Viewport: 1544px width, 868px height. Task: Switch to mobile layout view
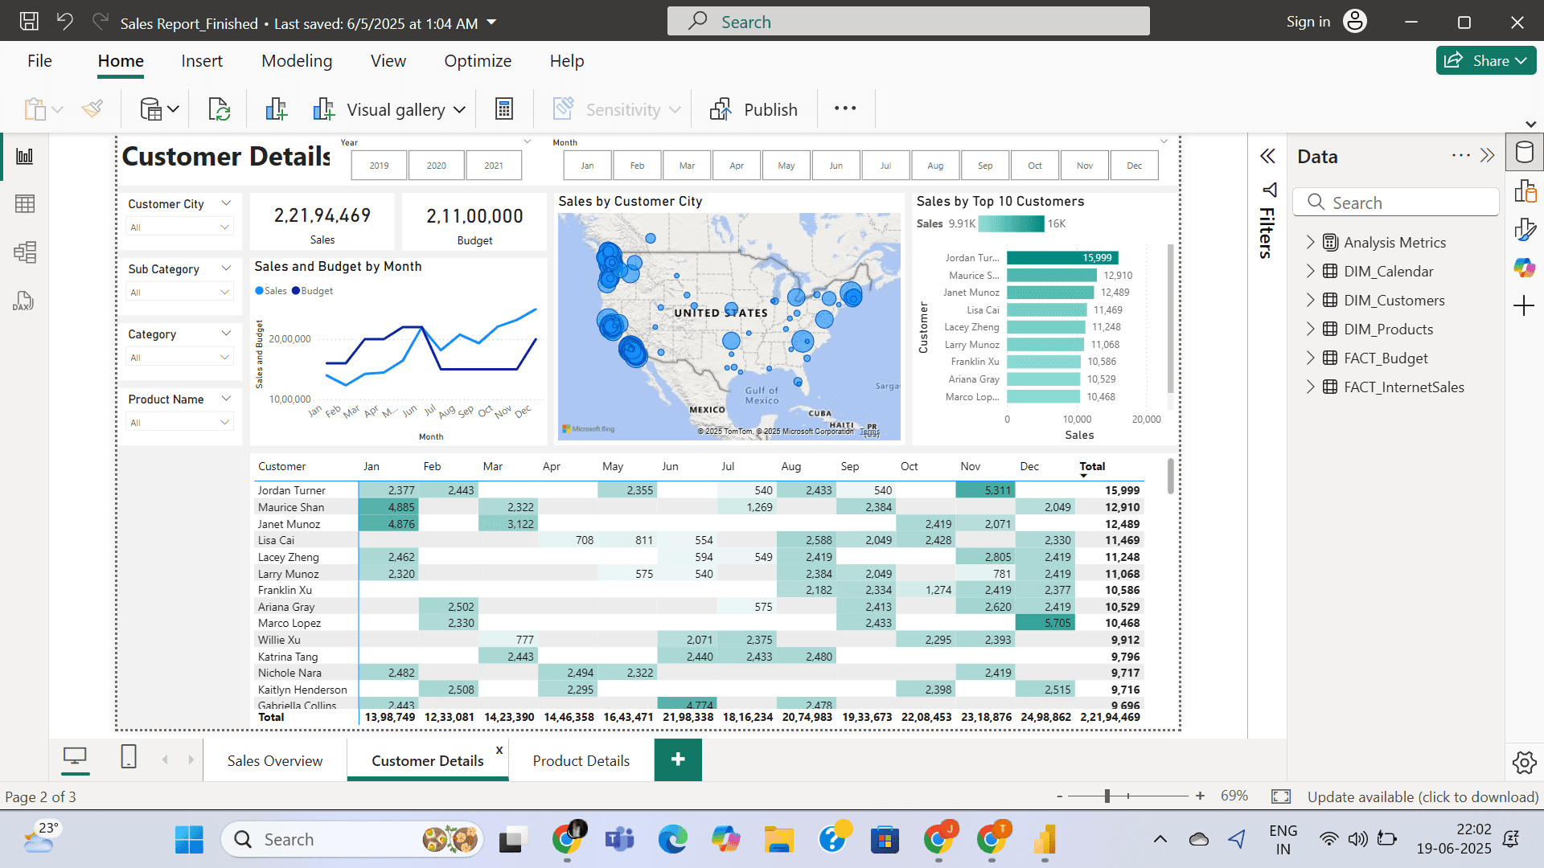(128, 757)
